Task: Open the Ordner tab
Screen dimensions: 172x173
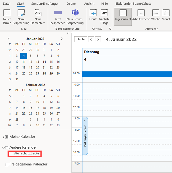Action: [x=72, y=4]
